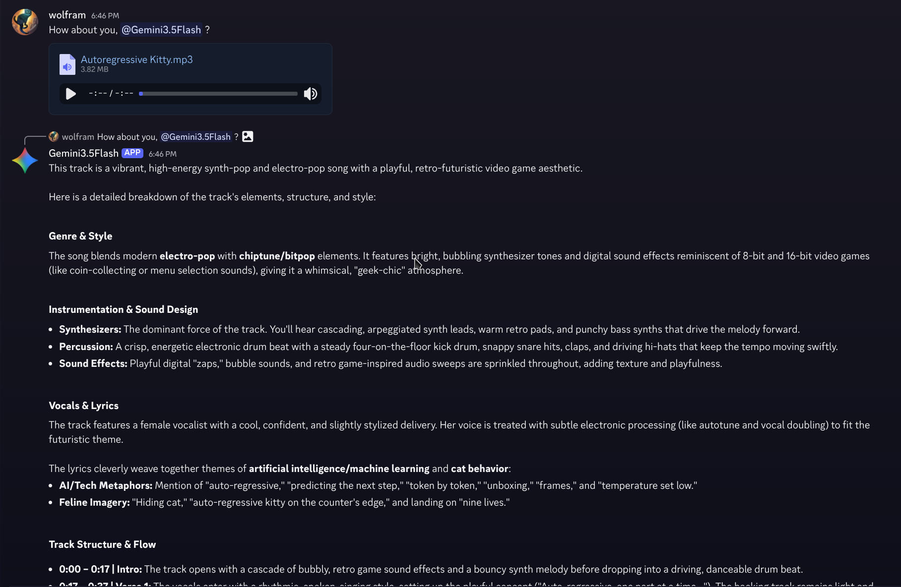Open the Autoregressive Kitty.mp3 file link

136,59
